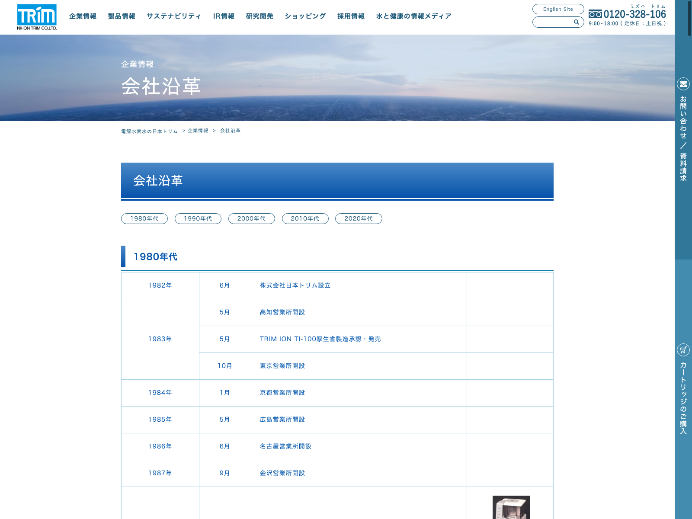
Task: Click the search magnifier icon
Action: [x=576, y=22]
